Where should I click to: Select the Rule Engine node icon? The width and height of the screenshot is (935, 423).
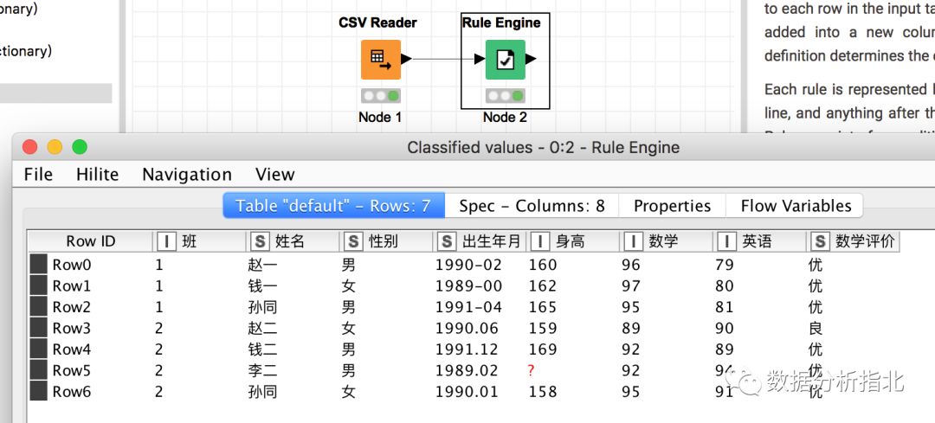pyautogui.click(x=505, y=60)
